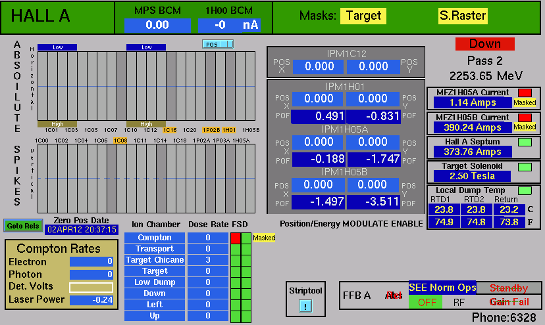
Task: Click the Hall A Septum green status light
Action: [525, 142]
